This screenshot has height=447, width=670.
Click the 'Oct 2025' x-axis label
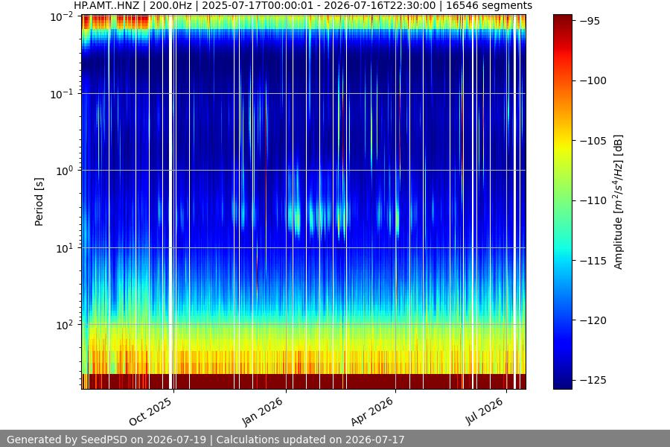150,411
